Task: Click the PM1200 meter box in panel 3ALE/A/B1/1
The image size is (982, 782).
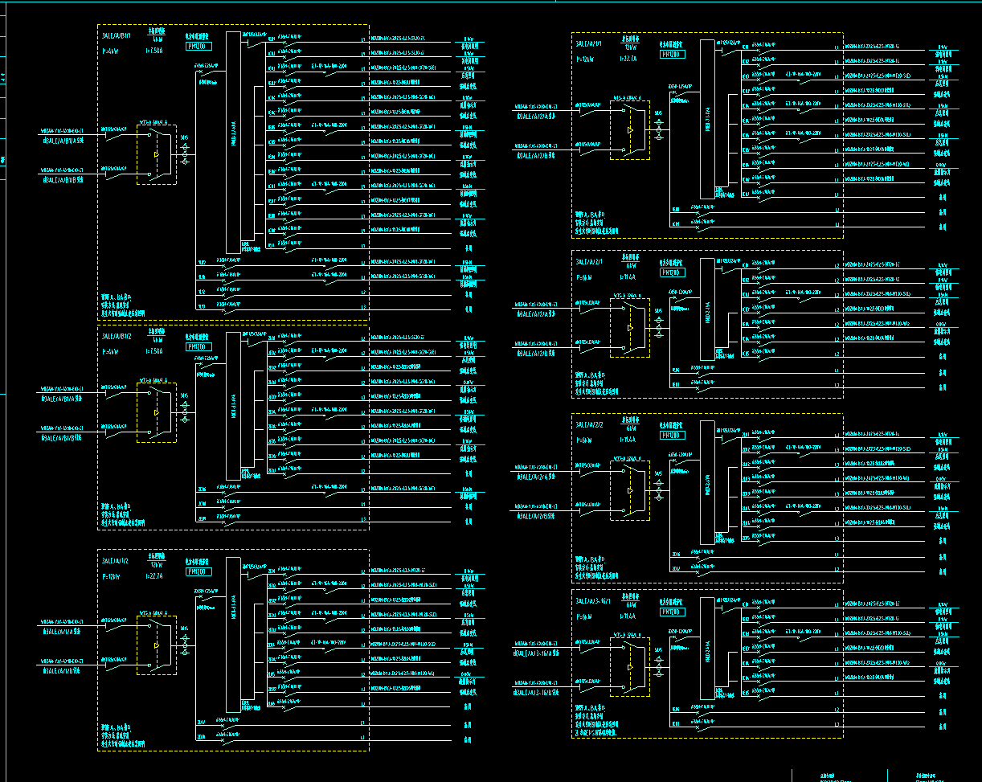Action: (198, 47)
